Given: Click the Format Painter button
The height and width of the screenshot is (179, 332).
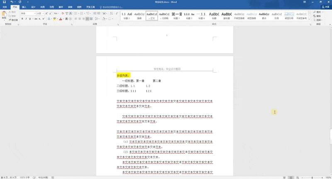Looking at the screenshot, I should [14, 20].
